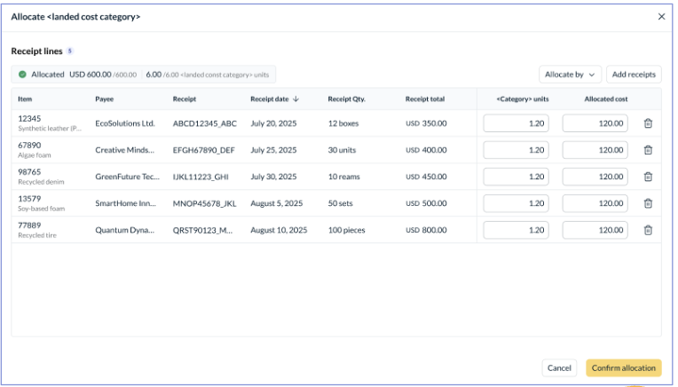Click receipt ABCD12345_ABC
Viewport: 678px width, 387px height.
click(x=204, y=123)
